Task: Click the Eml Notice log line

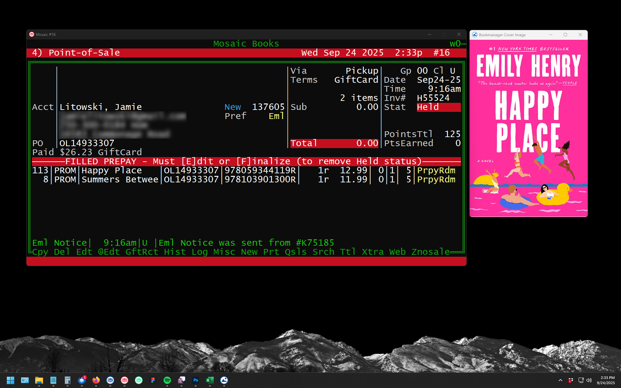Action: [x=183, y=243]
